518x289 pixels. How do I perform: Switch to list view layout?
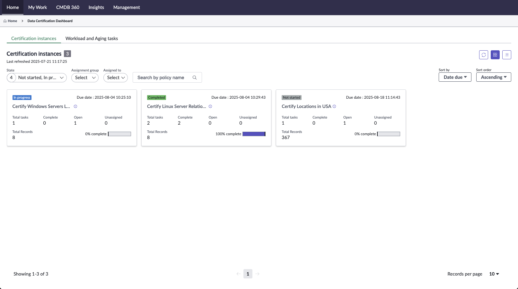(506, 55)
